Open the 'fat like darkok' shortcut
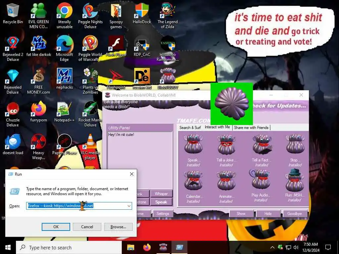 coord(39,46)
